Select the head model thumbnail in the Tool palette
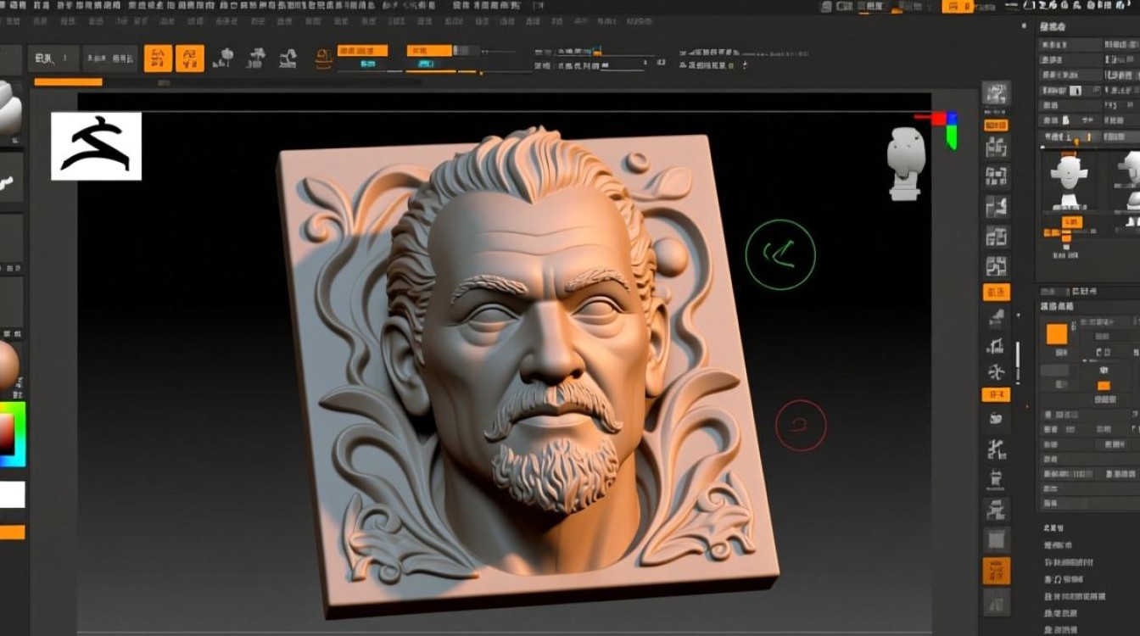The width and height of the screenshot is (1140, 636). [1070, 176]
